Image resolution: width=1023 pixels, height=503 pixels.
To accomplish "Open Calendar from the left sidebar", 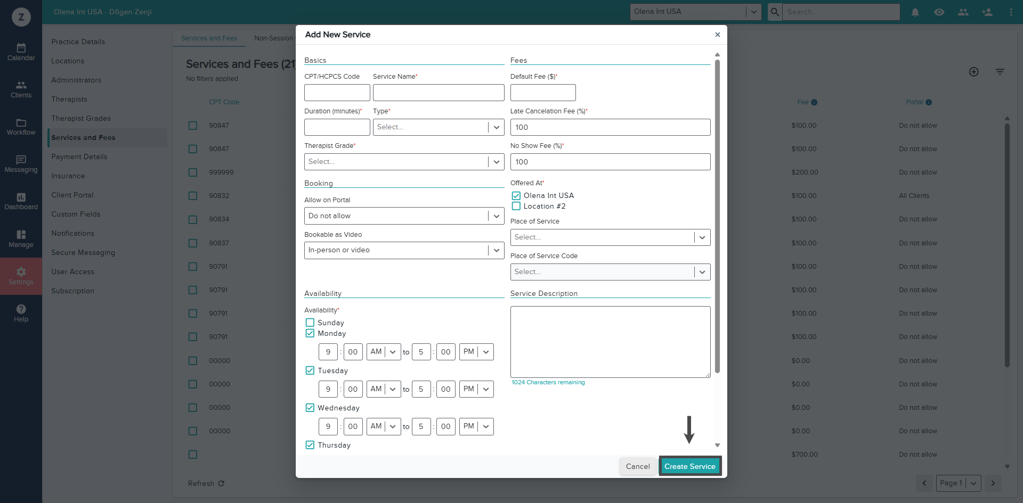I will point(21,52).
